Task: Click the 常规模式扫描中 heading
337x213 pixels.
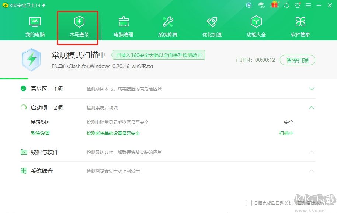Action: coord(79,55)
